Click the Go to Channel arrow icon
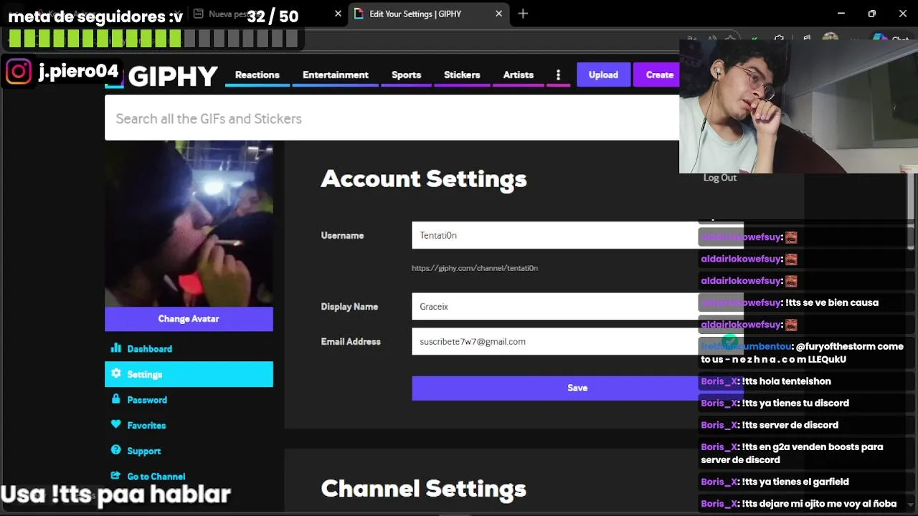 point(116,476)
